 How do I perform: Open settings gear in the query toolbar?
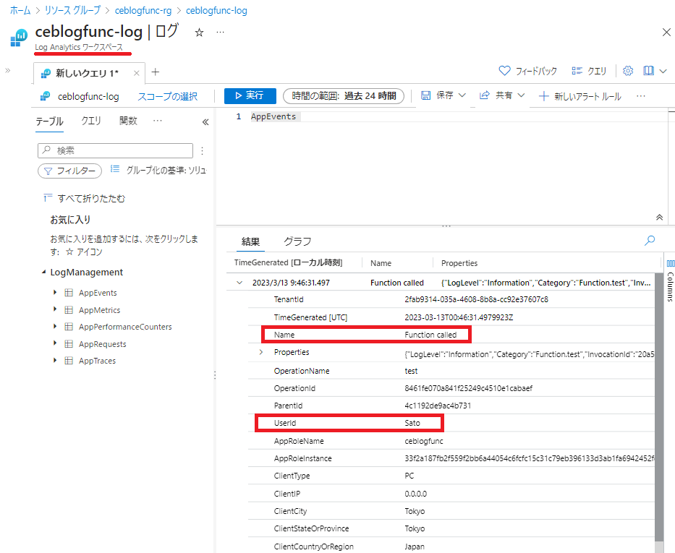(x=628, y=71)
